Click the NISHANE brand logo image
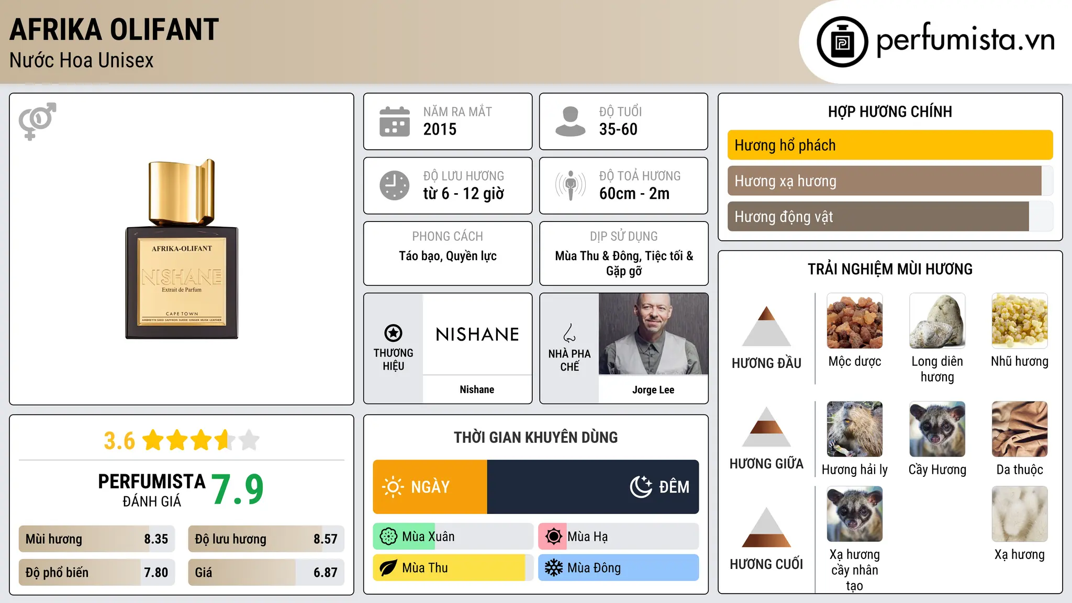 tap(477, 334)
